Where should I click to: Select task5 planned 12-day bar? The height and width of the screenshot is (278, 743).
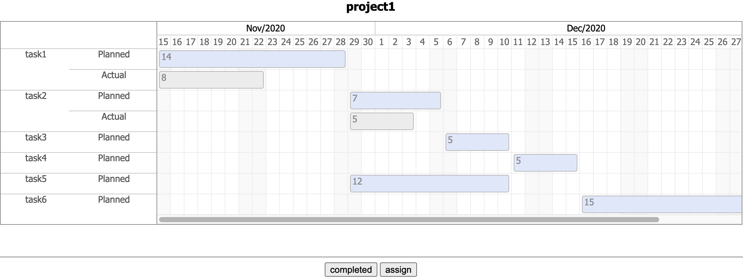coord(429,184)
